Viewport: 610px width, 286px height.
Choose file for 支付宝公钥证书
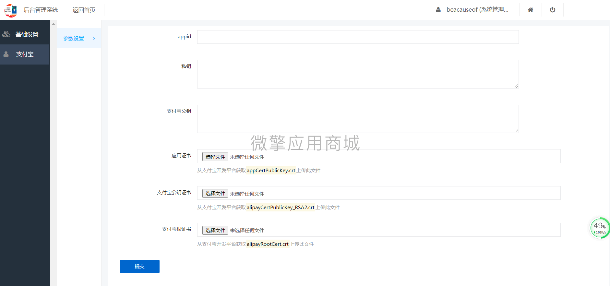click(x=215, y=193)
